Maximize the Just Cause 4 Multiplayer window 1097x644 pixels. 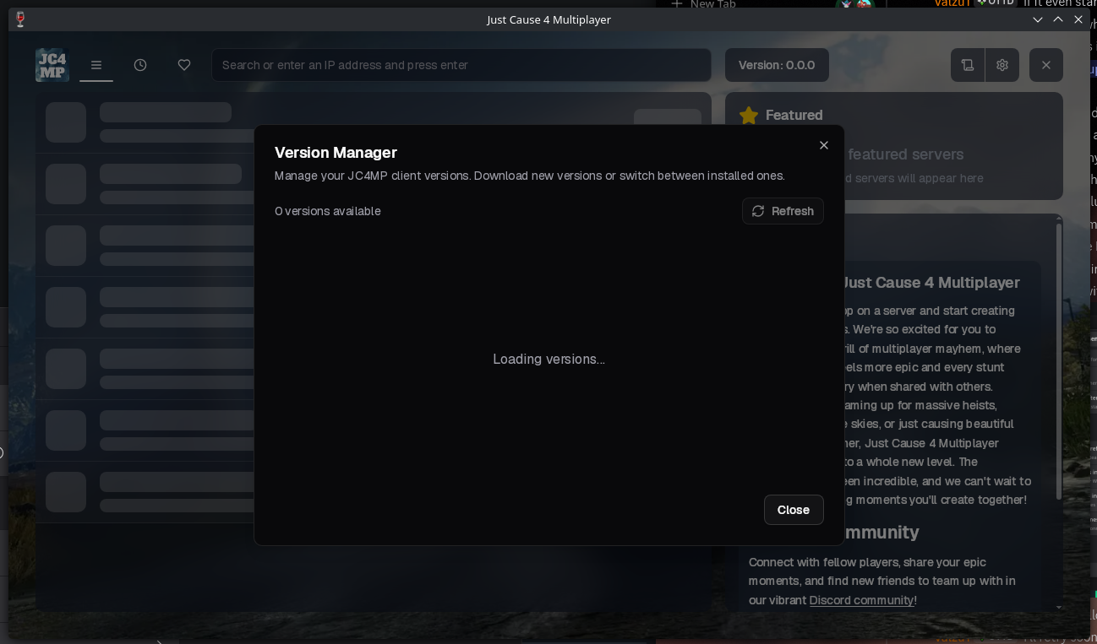(x=1058, y=19)
